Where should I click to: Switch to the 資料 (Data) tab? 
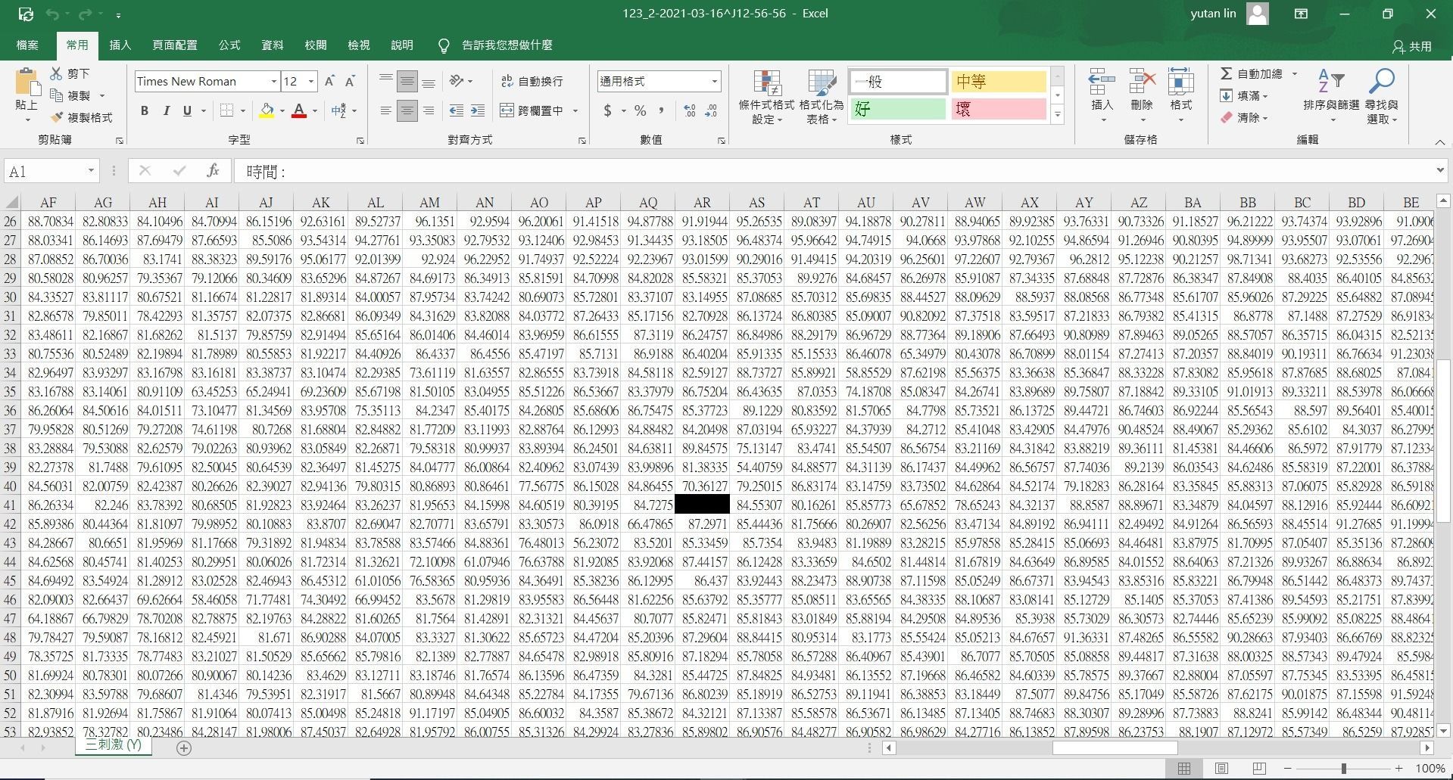click(272, 45)
